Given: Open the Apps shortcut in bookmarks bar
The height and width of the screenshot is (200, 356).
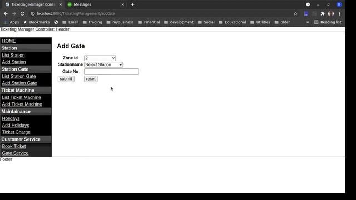Looking at the screenshot, I should point(11,22).
